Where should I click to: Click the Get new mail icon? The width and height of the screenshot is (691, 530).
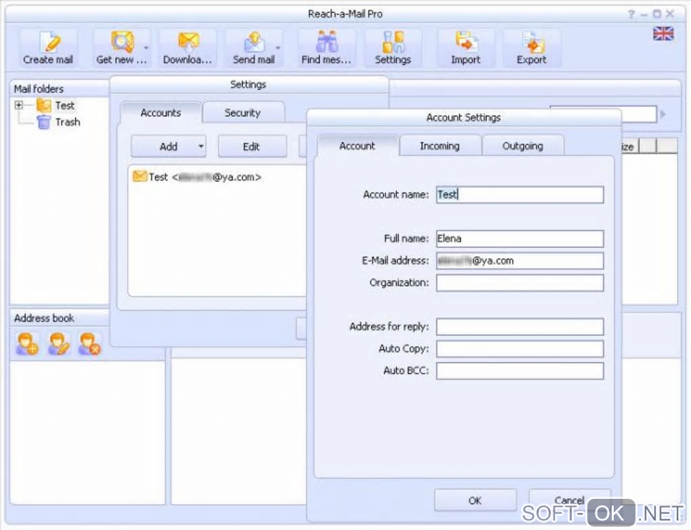[x=122, y=42]
